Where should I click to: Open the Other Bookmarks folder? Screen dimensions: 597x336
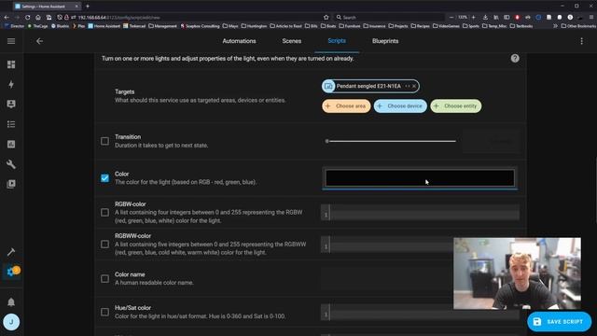(578, 26)
